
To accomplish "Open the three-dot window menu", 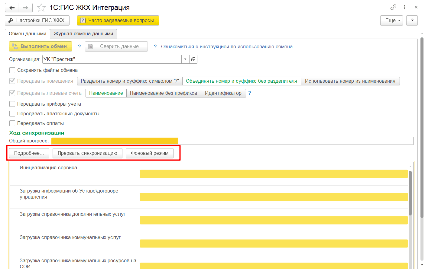I will click(404, 7).
